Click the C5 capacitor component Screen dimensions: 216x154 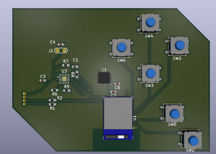click(x=117, y=84)
